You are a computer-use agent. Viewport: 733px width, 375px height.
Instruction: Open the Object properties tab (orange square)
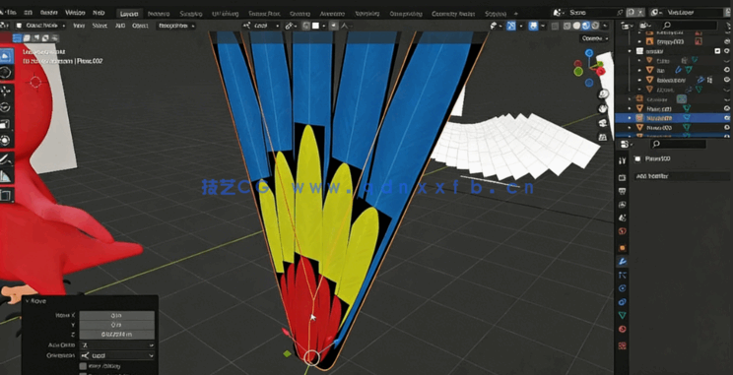(623, 247)
